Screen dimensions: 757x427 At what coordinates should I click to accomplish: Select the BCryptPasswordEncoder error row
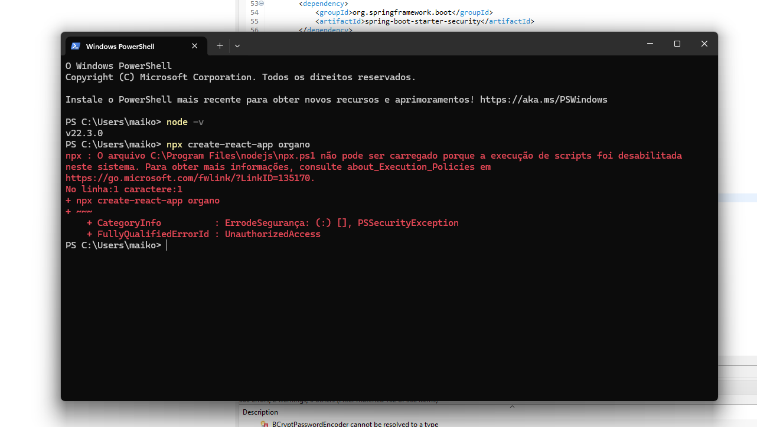(x=354, y=423)
